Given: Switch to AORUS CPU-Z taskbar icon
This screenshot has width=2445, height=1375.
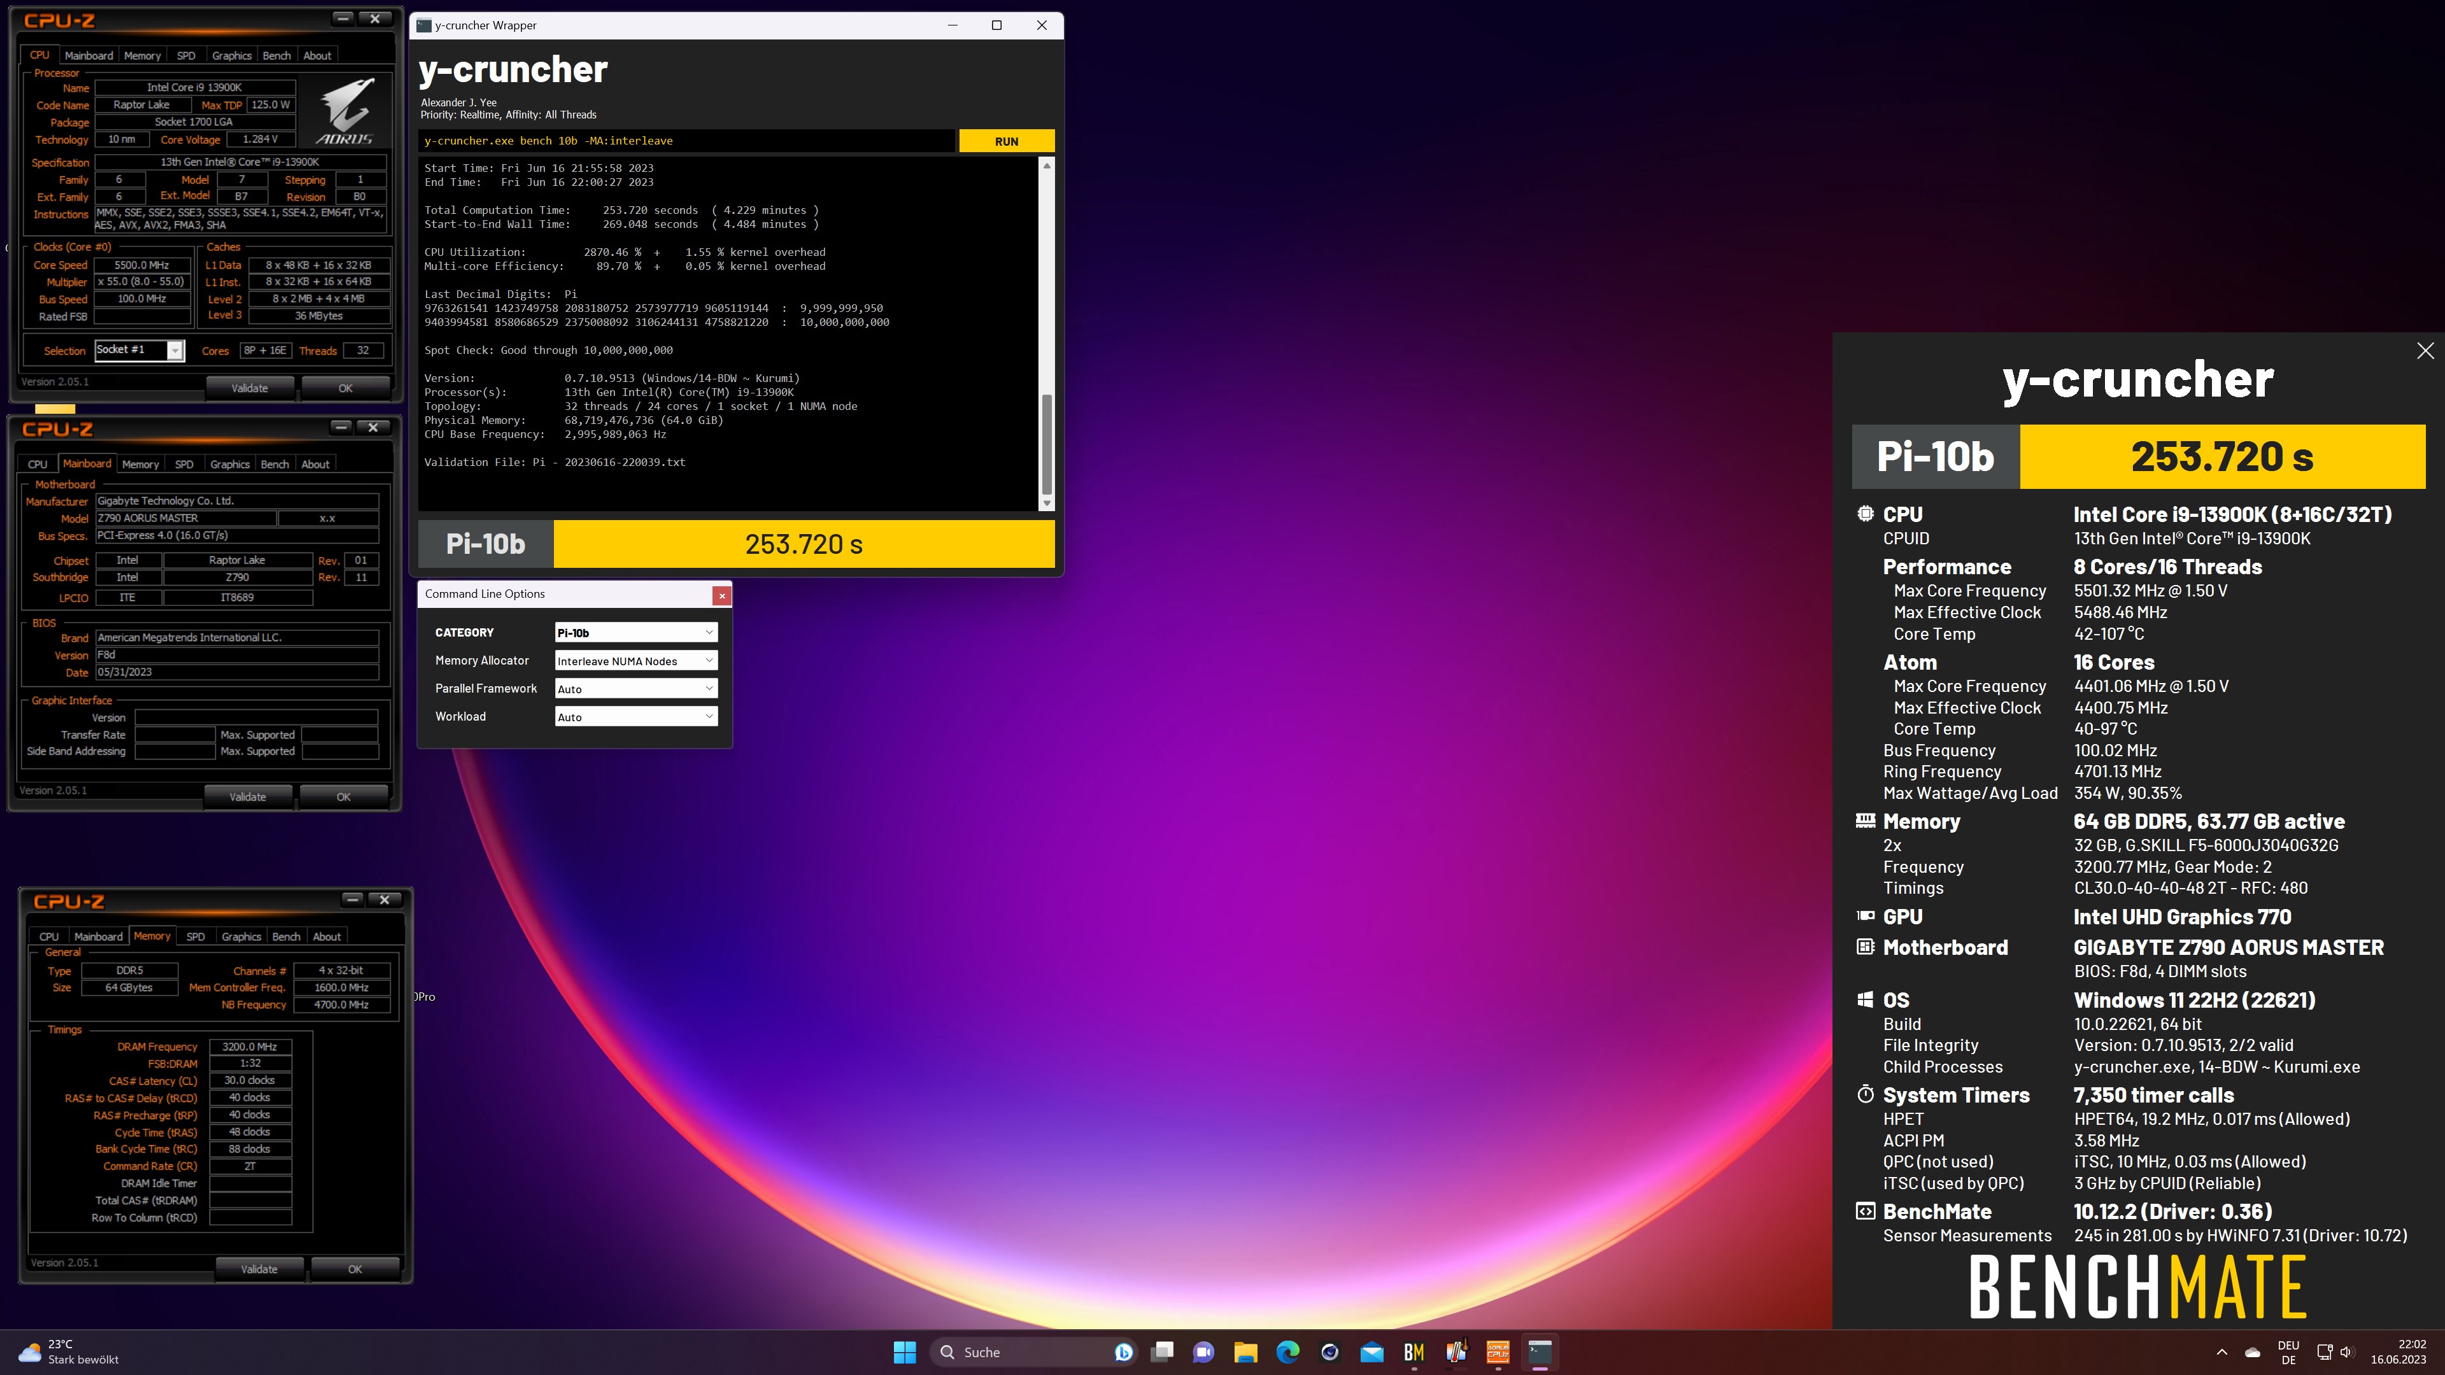Looking at the screenshot, I should click(1498, 1352).
